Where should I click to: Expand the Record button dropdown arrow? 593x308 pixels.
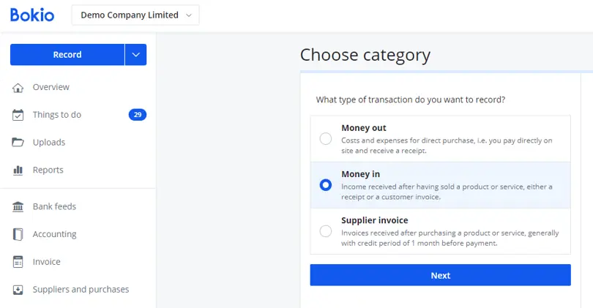click(135, 55)
